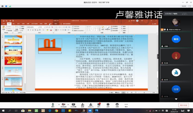Image resolution: width=193 pixels, height=113 pixels.
Task: Toggle the video camera on
Action: click(x=64, y=105)
